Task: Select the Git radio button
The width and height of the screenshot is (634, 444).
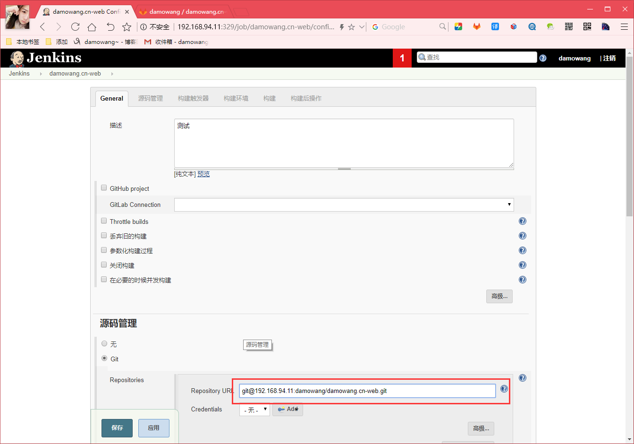Action: (104, 358)
